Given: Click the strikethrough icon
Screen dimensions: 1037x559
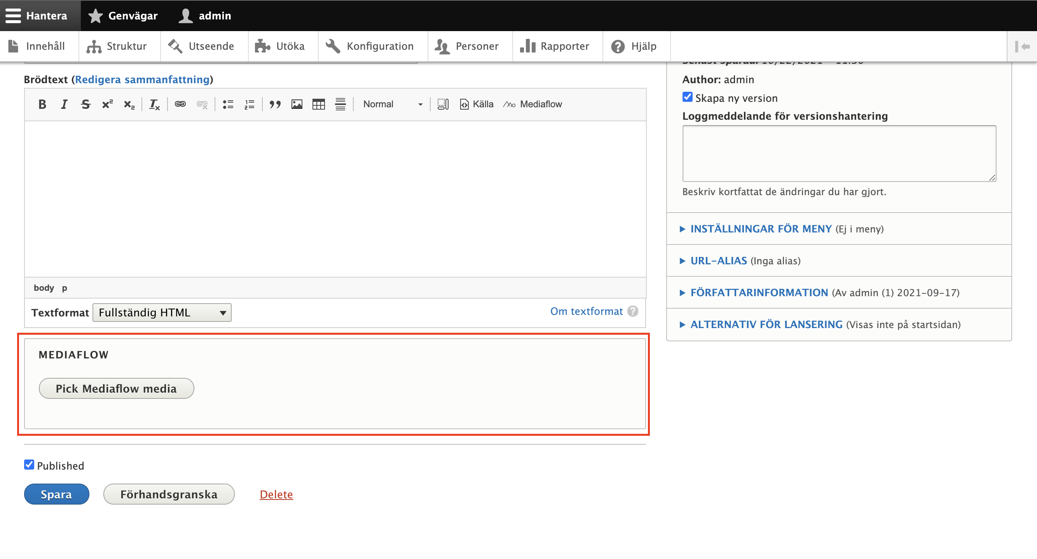Looking at the screenshot, I should [86, 104].
